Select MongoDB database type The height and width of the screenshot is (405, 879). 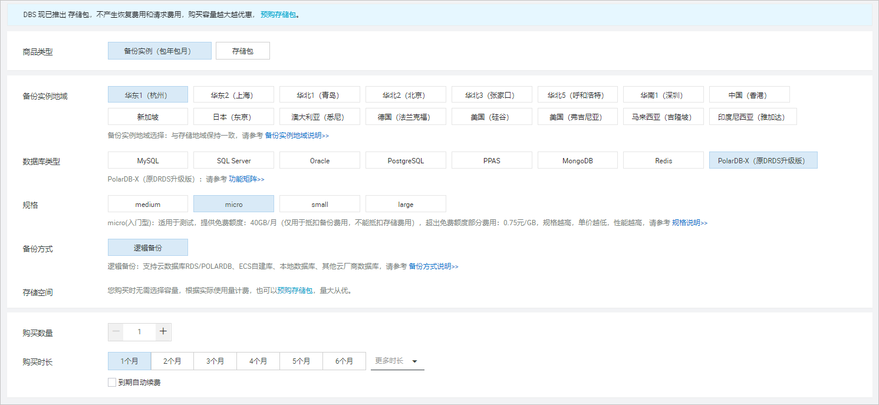tap(578, 160)
